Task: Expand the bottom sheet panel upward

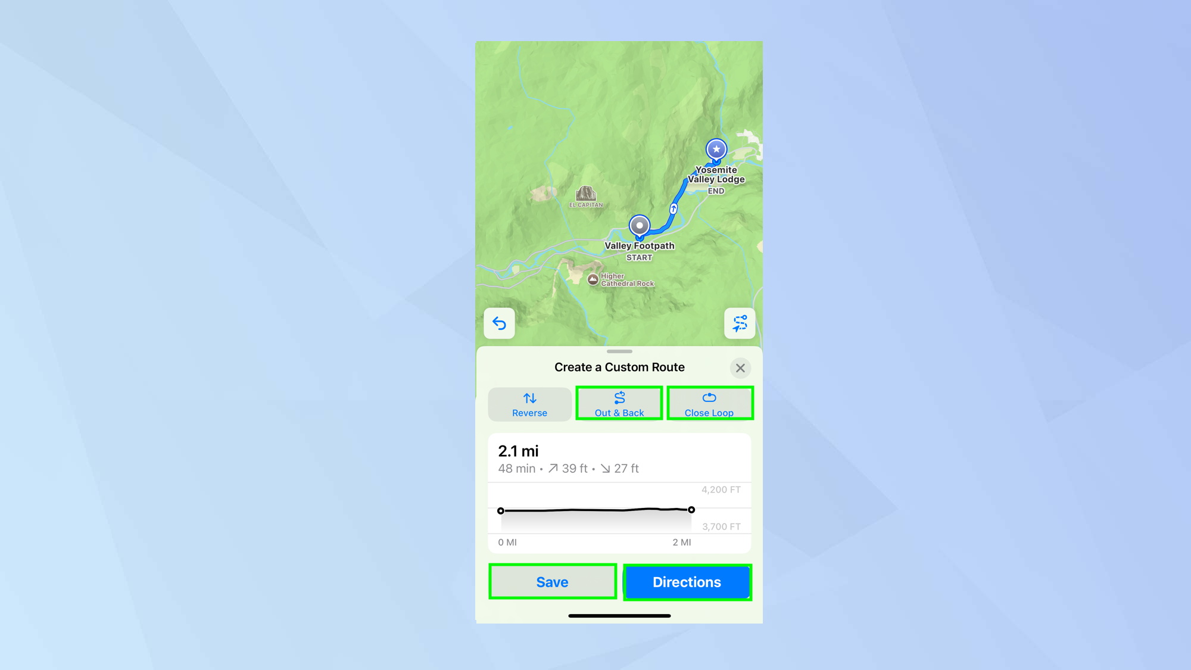Action: click(618, 351)
